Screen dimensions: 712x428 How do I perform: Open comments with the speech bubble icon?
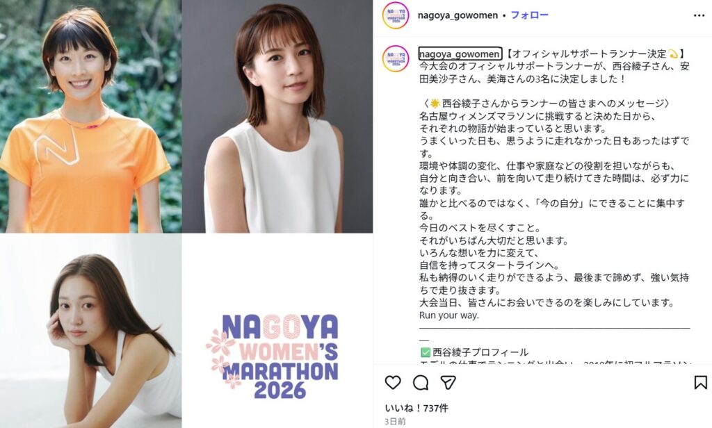(x=421, y=383)
